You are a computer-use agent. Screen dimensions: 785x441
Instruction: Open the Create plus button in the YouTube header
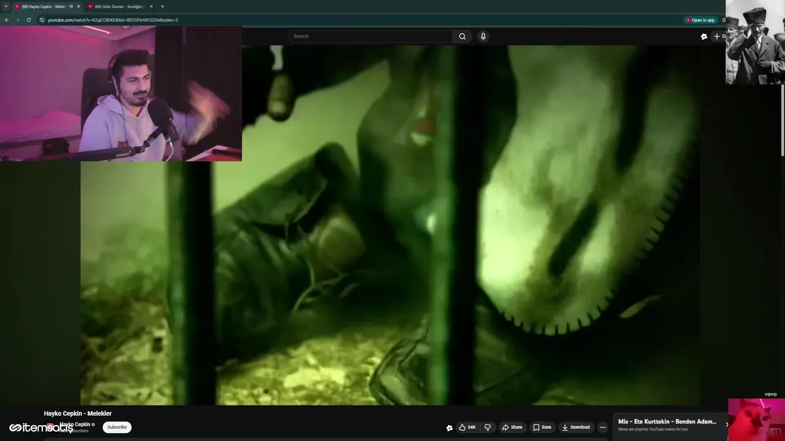pos(719,36)
